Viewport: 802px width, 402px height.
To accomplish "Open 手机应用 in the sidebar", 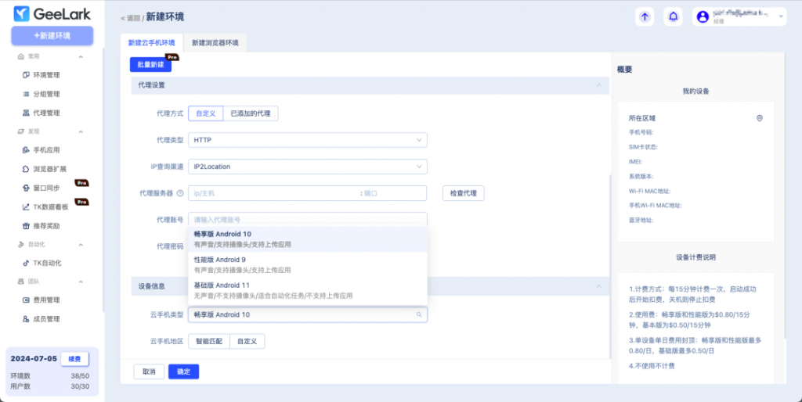I will click(46, 150).
